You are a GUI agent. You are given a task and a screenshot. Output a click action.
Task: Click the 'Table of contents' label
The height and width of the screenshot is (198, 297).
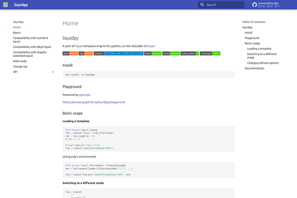point(254,22)
